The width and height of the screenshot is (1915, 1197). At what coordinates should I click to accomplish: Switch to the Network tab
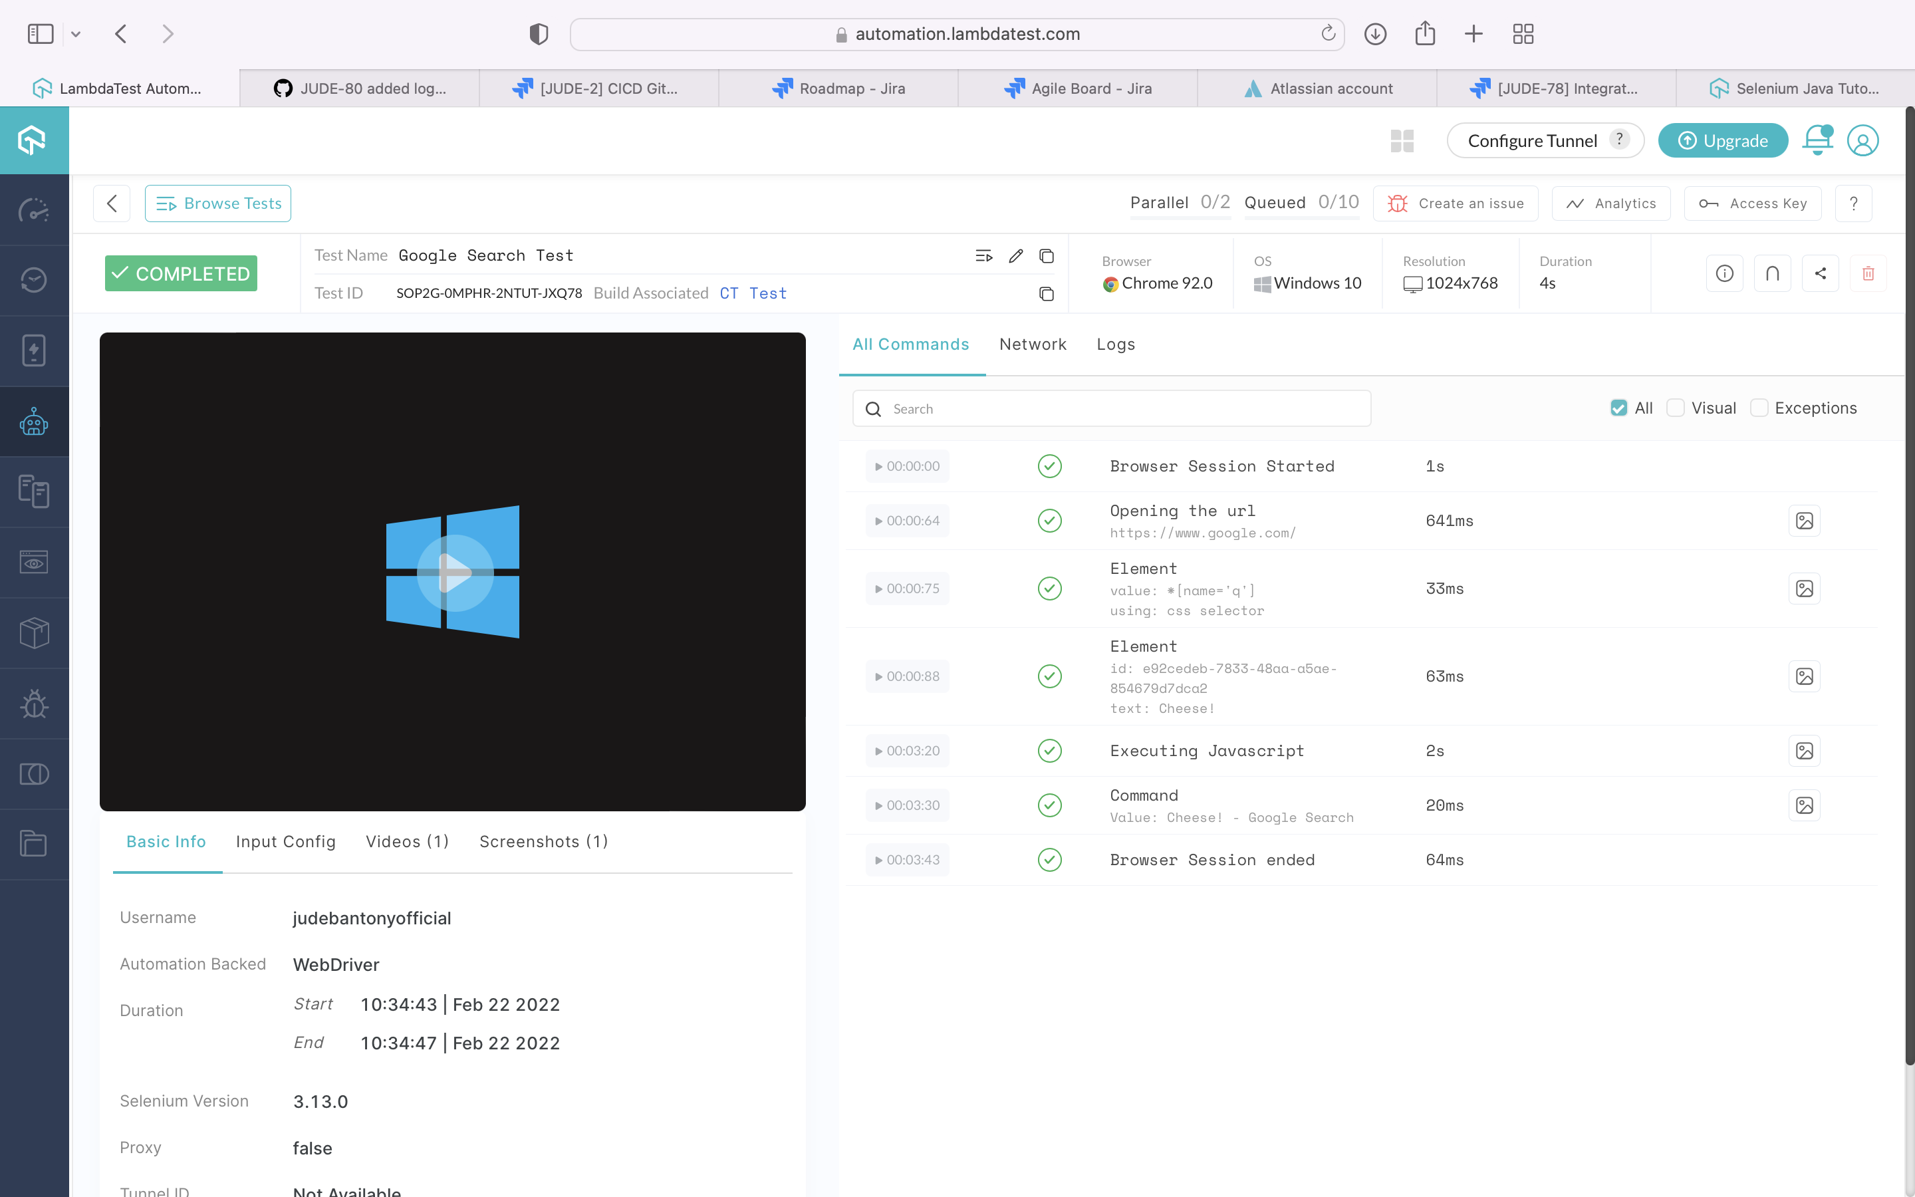[x=1033, y=344]
